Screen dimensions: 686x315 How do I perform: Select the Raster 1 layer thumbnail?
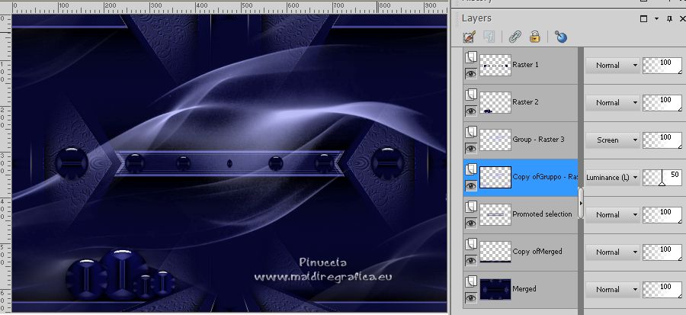coord(495,65)
